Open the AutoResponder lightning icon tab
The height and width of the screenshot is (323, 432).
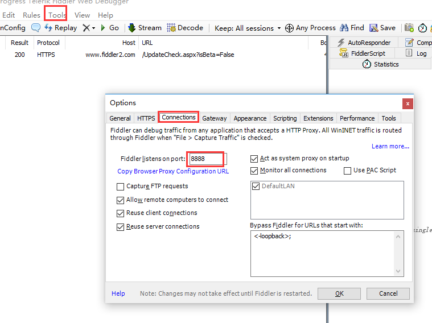(x=341, y=43)
